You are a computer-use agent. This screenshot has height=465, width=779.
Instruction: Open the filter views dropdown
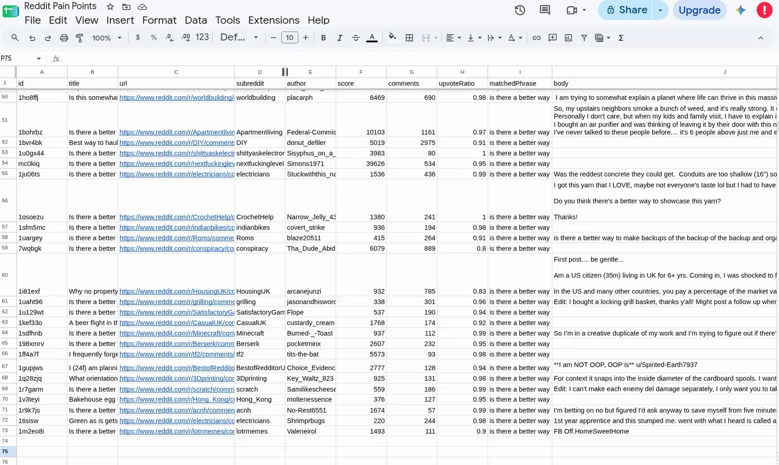[x=603, y=38]
